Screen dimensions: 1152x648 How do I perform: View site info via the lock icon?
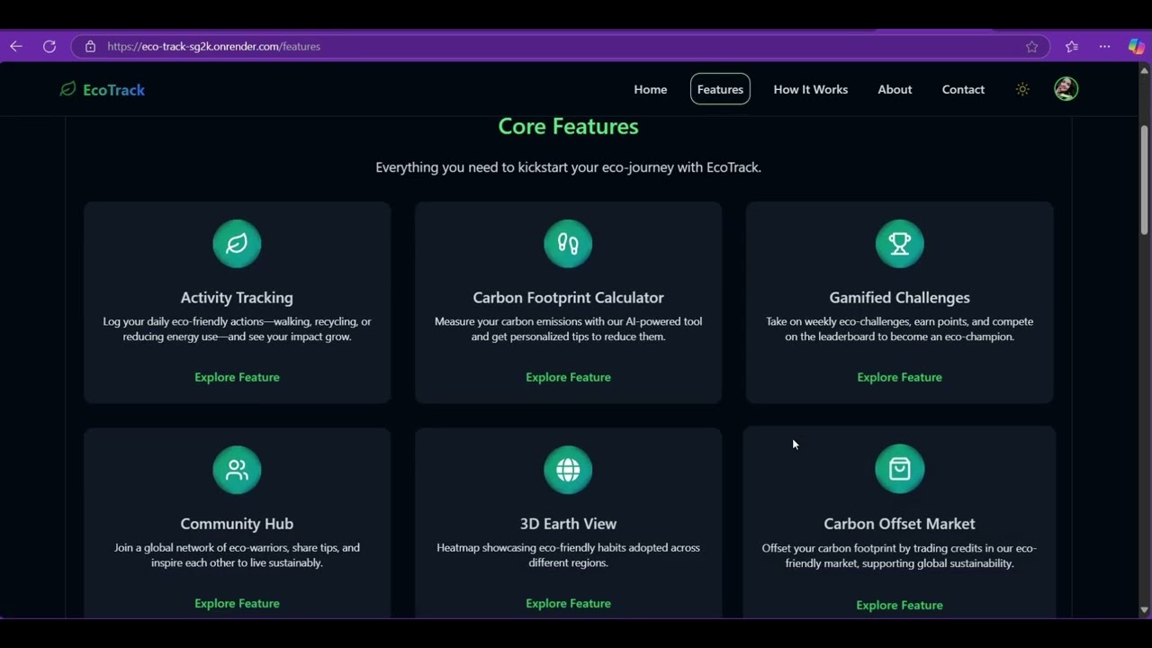[90, 46]
